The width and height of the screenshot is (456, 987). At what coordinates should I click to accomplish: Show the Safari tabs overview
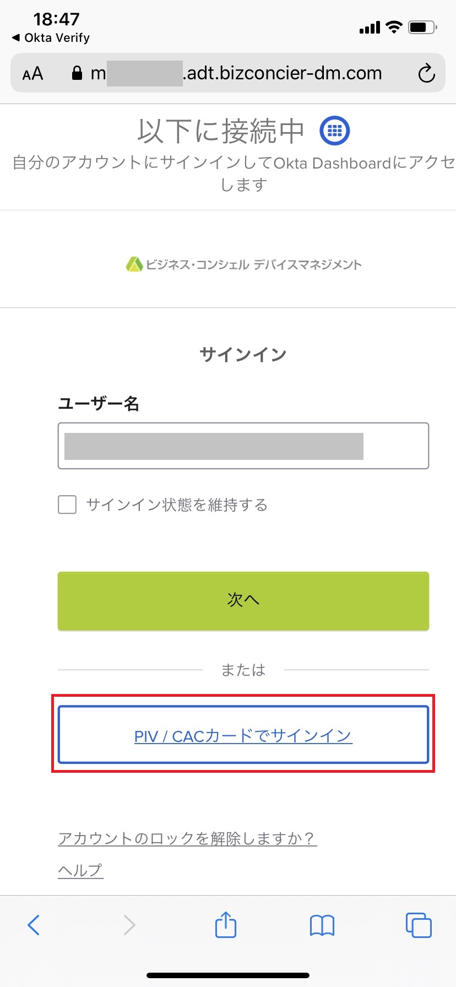tap(418, 925)
